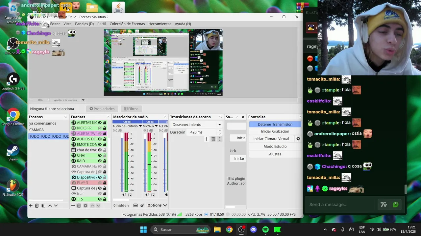The image size is (421, 236).
Task: Open Audio del escritorio mixer dropdown arrow
Action: point(140,126)
